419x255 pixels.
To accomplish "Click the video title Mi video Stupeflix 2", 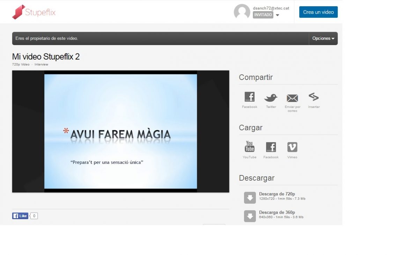I will tap(46, 57).
